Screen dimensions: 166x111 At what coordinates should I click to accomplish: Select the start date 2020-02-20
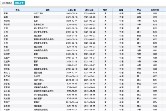72,76
